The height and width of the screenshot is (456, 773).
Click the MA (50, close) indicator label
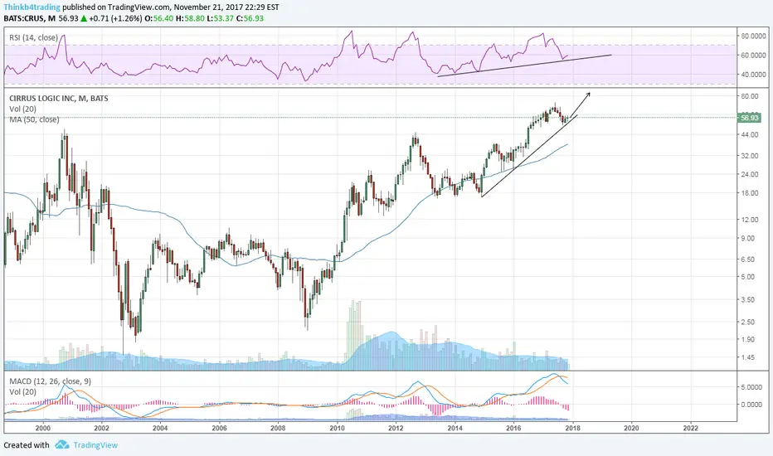point(34,119)
